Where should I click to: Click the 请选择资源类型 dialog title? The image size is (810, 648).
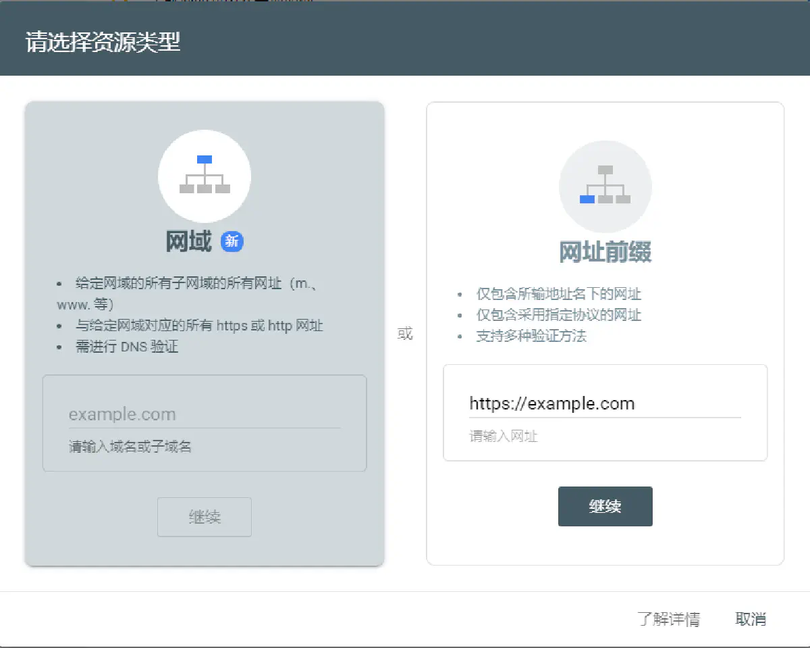click(103, 42)
